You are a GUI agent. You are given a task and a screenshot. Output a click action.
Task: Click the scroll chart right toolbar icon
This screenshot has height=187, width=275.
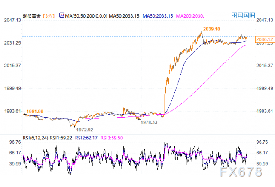pyautogui.click(x=246, y=15)
